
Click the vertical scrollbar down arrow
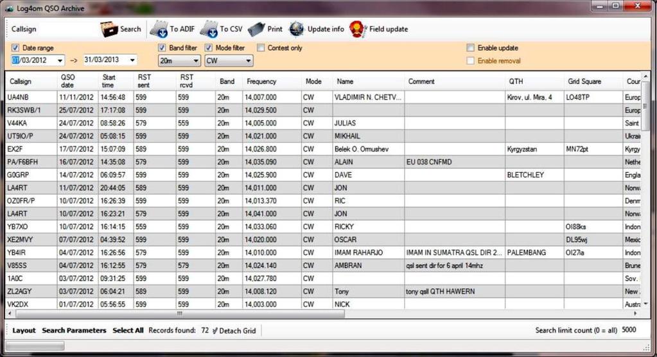click(645, 303)
